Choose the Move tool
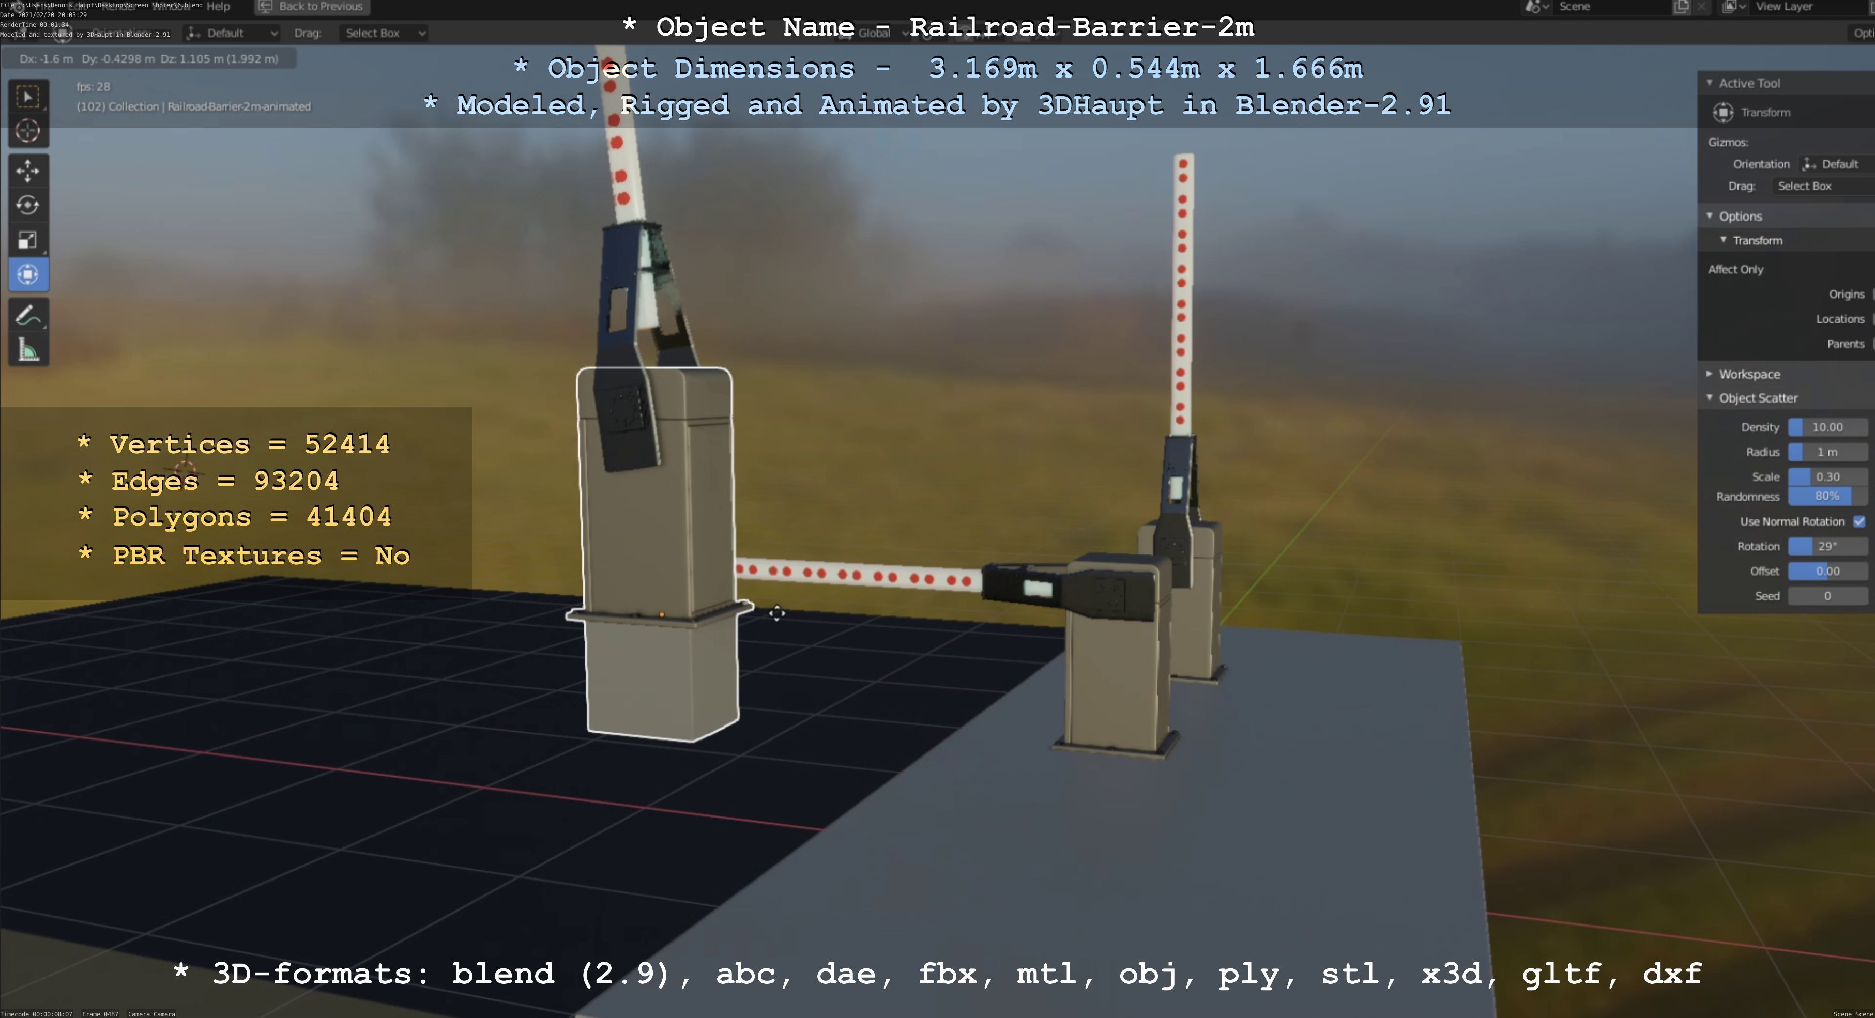Image resolution: width=1875 pixels, height=1018 pixels. [x=28, y=171]
